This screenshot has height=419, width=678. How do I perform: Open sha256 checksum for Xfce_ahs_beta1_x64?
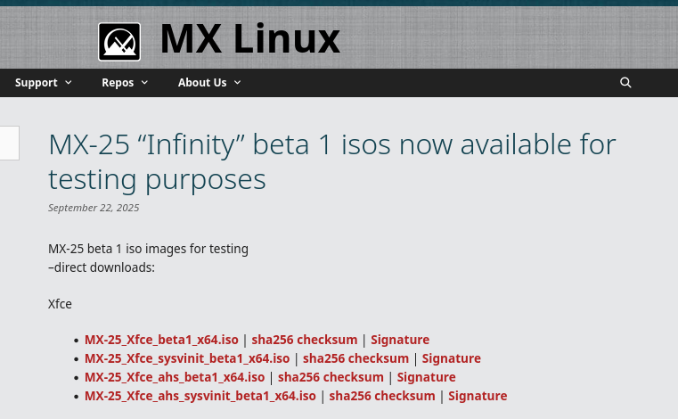tap(331, 377)
